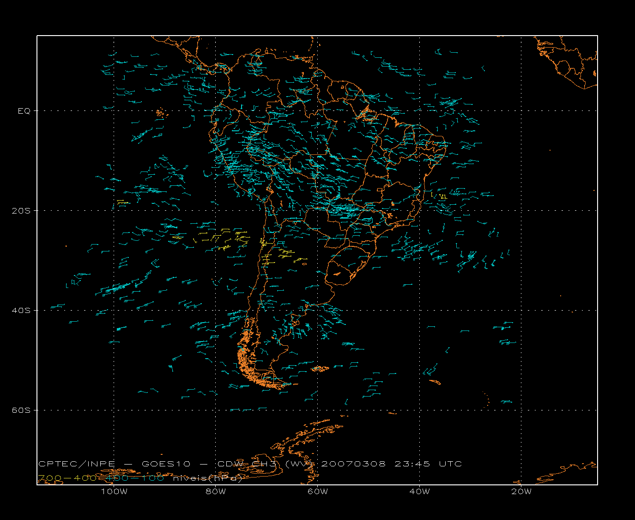The width and height of the screenshot is (635, 520).
Task: Click the 60W longitude axis label
Action: coord(318,491)
